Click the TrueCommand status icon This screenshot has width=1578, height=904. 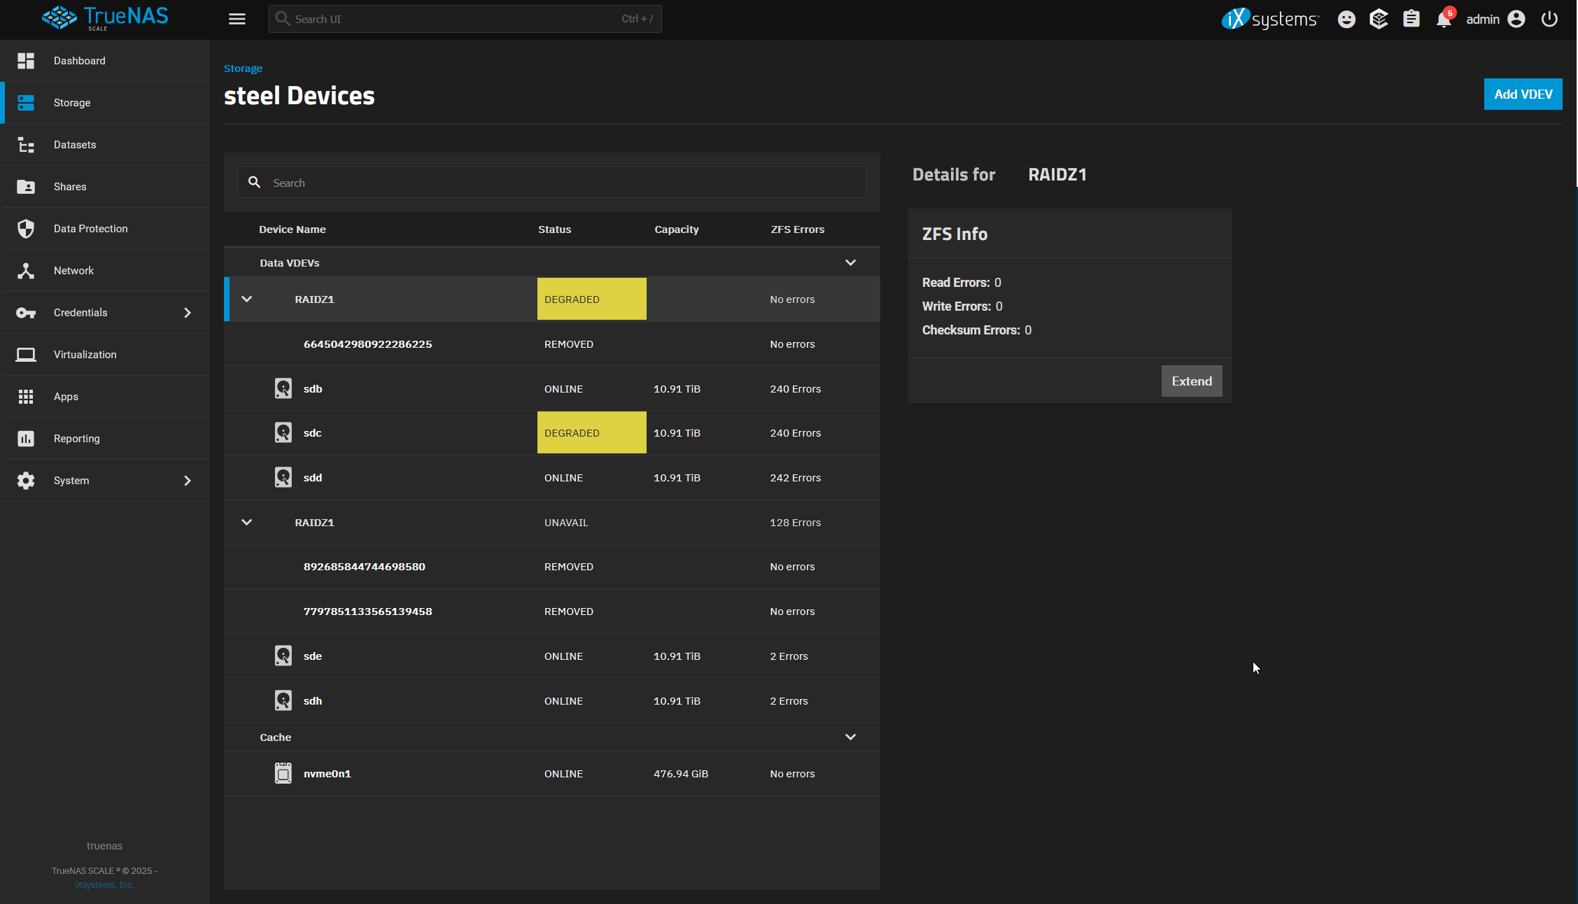(1379, 19)
